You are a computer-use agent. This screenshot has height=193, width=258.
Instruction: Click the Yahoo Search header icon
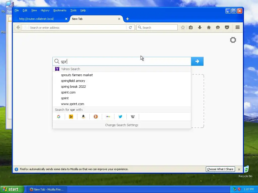pos(57,69)
